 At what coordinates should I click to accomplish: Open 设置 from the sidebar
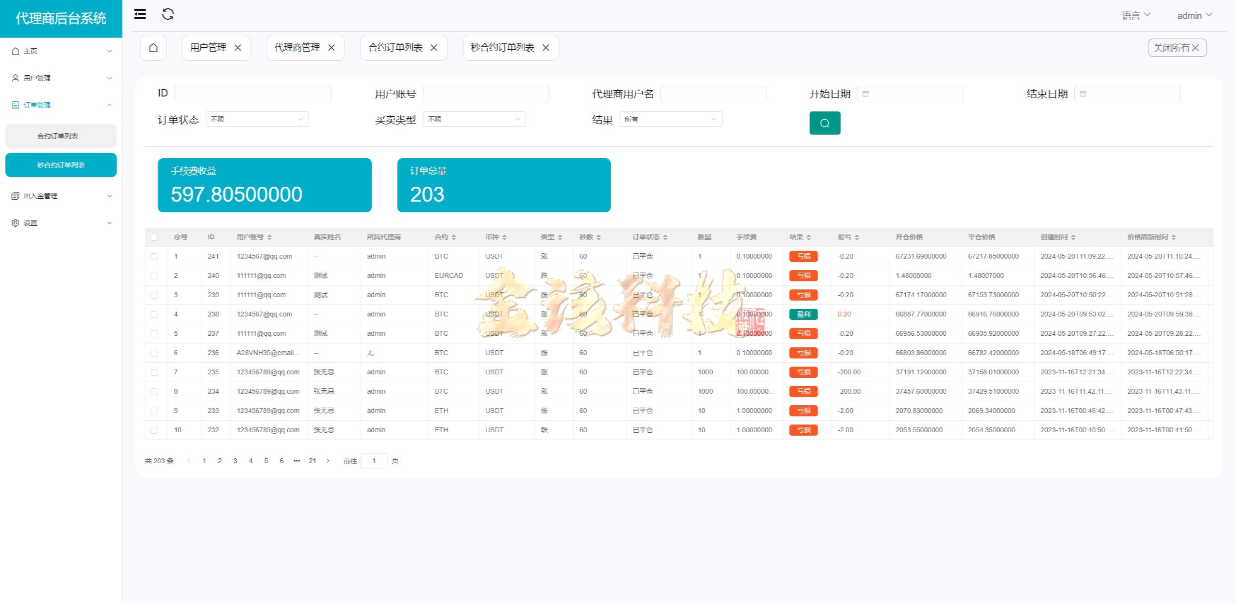(x=30, y=222)
